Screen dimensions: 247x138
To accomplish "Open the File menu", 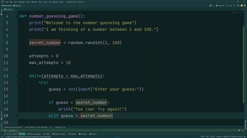I will [7, 2].
